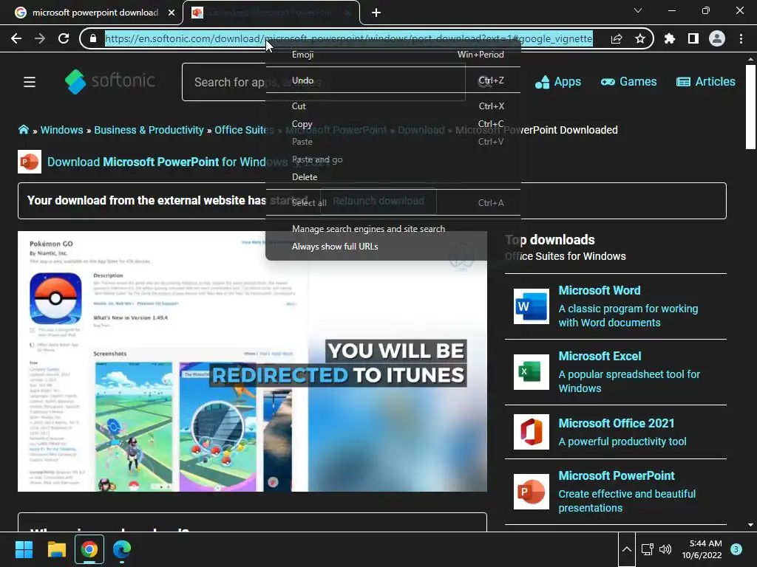This screenshot has width=757, height=567.
Task: Close the microsoft powerpoint download tab
Action: click(172, 13)
